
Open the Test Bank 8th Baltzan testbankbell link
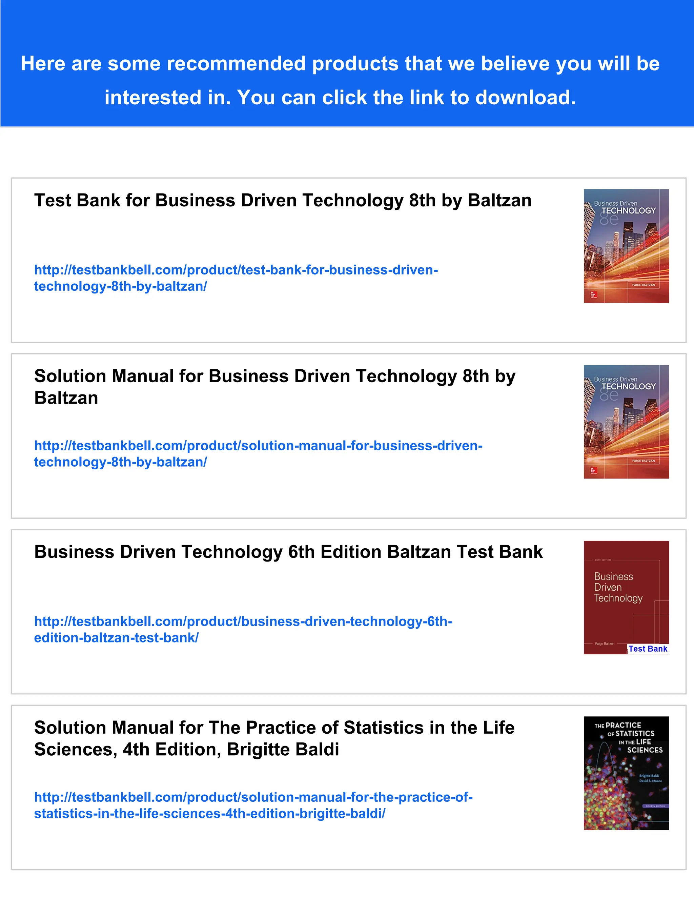[x=236, y=270]
